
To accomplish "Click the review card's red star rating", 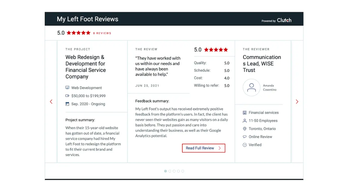I will tap(216, 50).
